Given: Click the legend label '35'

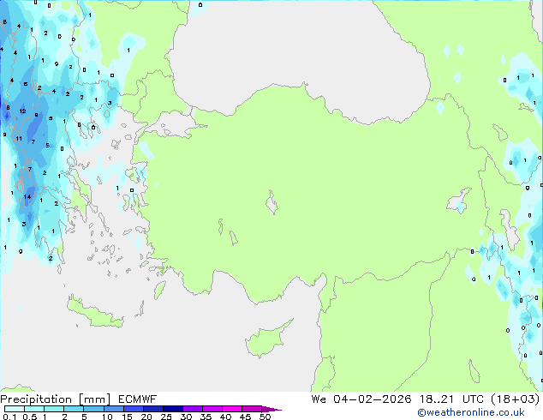Looking at the screenshot, I should tap(206, 417).
